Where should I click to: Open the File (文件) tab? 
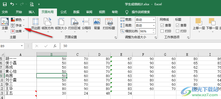click(5, 12)
